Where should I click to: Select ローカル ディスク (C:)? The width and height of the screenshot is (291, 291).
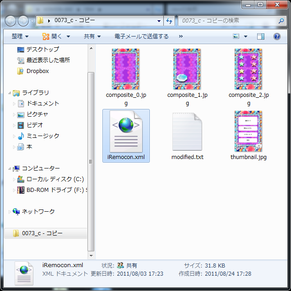pyautogui.click(x=51, y=179)
